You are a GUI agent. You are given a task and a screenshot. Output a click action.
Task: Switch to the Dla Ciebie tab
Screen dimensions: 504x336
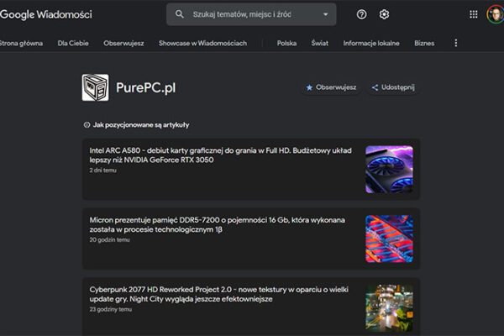(x=73, y=43)
